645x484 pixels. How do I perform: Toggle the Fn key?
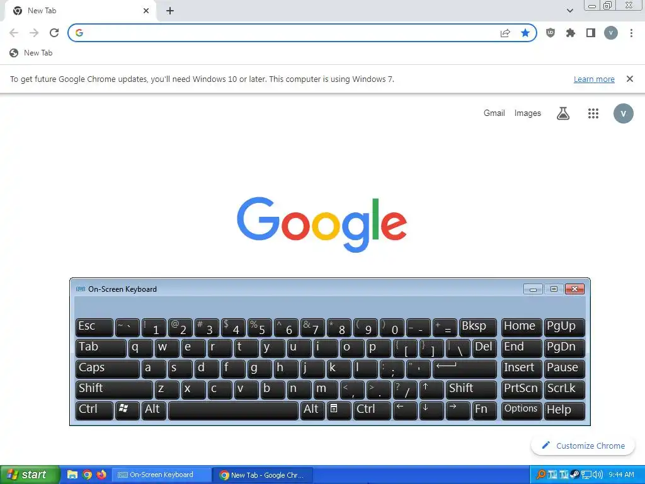[484, 410]
